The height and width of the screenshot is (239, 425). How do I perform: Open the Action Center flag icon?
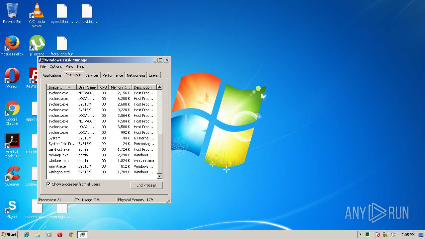[378, 235]
